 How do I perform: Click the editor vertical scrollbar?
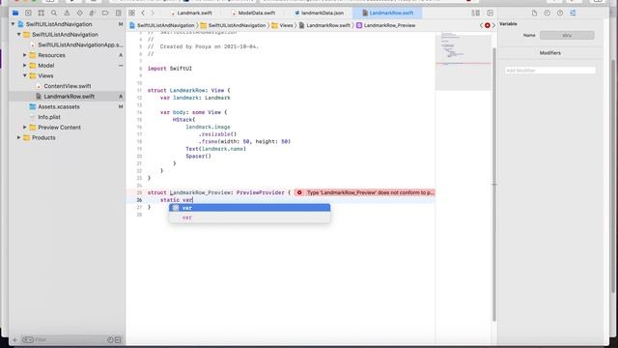(494, 186)
